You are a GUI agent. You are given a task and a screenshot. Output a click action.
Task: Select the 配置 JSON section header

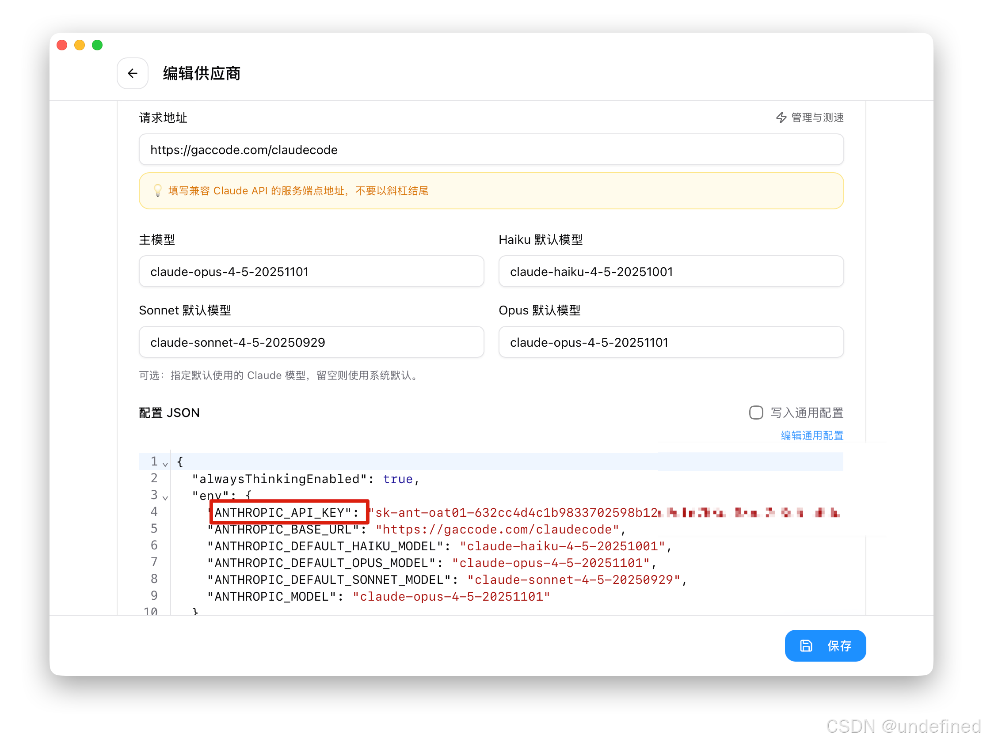tap(169, 413)
